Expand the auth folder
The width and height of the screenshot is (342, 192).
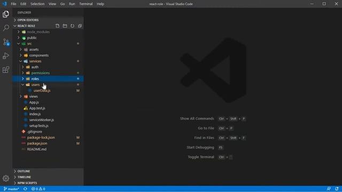48,67
